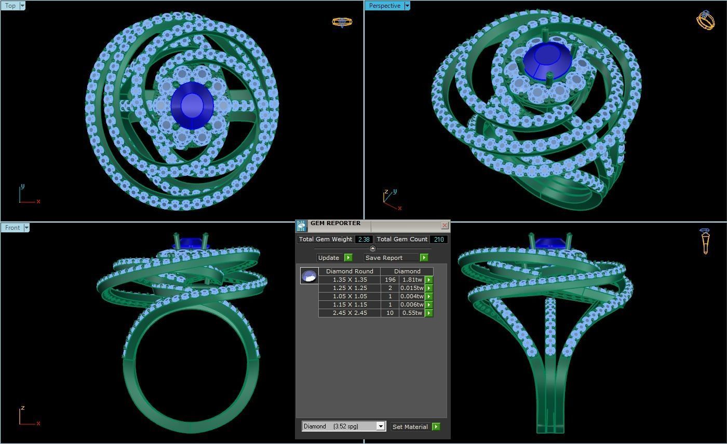Select the 1.25 X 1.25 size cell
727x444 pixels.
(350, 288)
